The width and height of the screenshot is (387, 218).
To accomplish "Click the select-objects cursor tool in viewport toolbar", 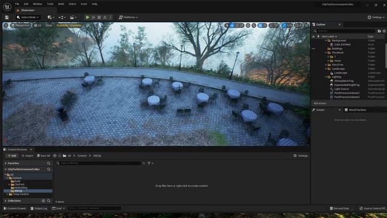I will 227,25.
